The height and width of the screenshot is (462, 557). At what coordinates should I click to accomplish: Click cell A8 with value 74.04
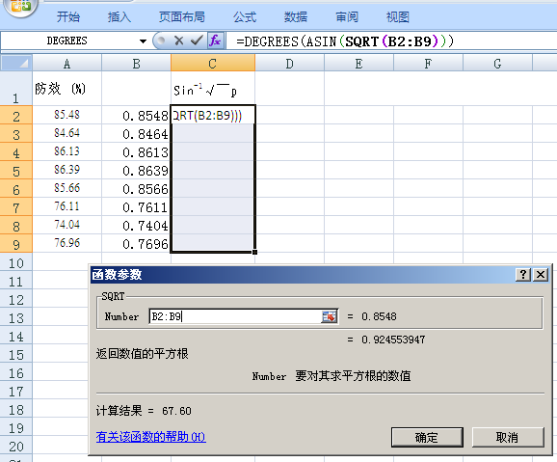pos(66,225)
